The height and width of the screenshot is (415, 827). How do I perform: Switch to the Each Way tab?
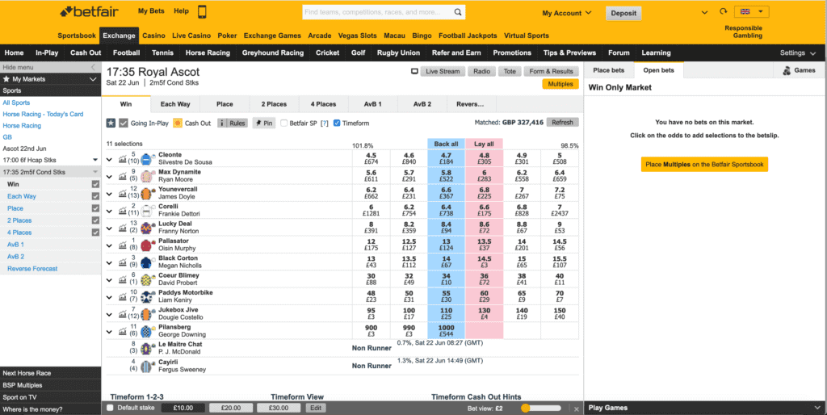[175, 104]
